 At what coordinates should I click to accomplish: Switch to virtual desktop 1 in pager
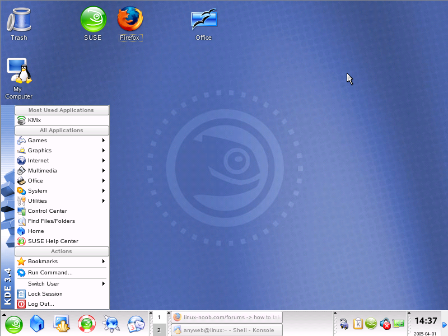pyautogui.click(x=159, y=318)
